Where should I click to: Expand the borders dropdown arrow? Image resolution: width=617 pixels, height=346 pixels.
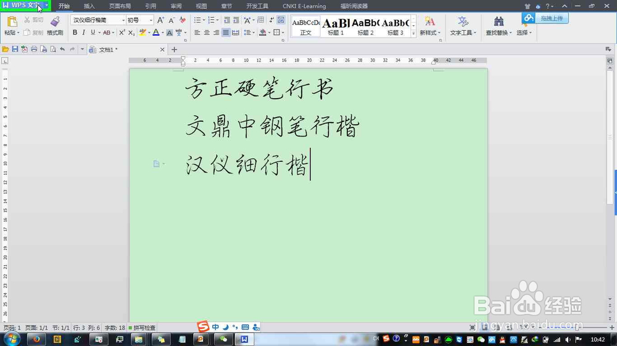(283, 33)
